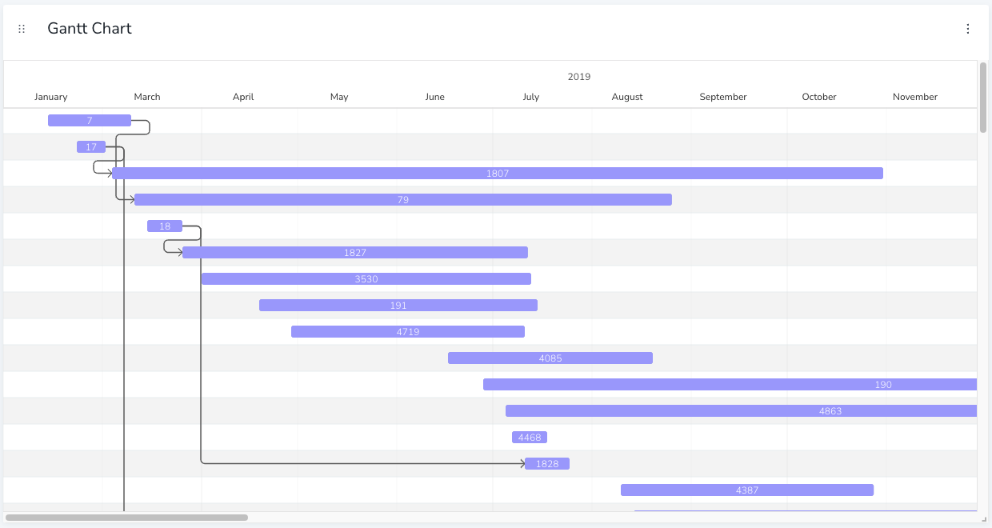Select task bar 191
This screenshot has width=992, height=528.
click(x=398, y=305)
